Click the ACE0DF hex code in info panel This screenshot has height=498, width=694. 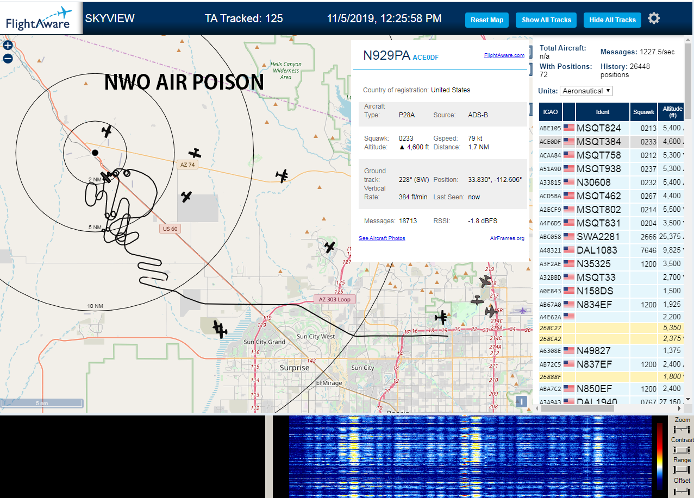click(426, 57)
